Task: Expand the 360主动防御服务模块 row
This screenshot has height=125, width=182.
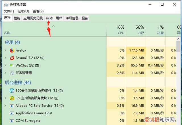Action: pos(5,98)
